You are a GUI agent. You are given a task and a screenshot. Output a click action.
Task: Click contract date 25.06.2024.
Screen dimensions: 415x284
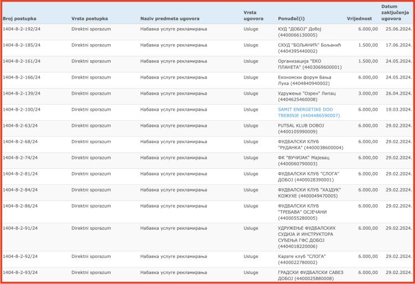[x=398, y=29]
